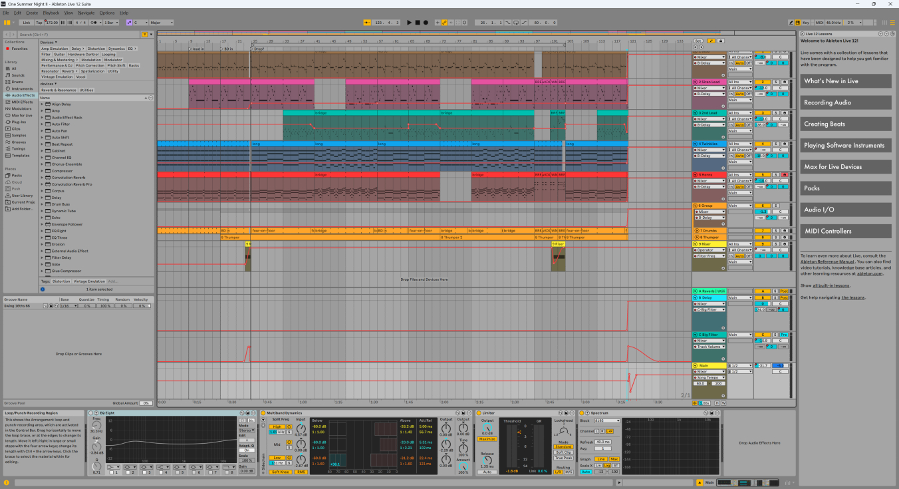Adjust the Limiter Lookahead knob
The height and width of the screenshot is (489, 899).
tap(563, 430)
